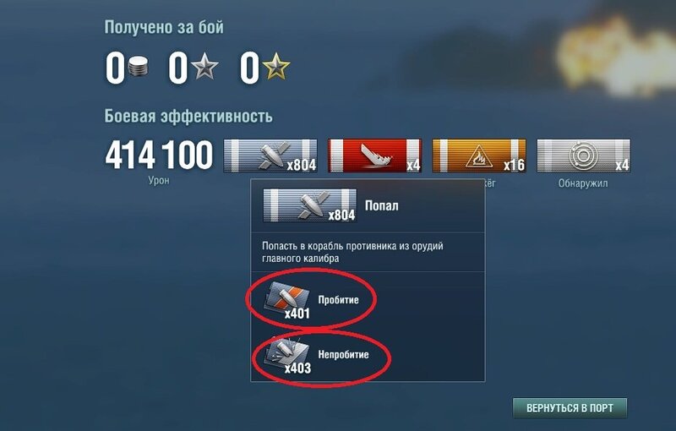The height and width of the screenshot is (431, 676).
Task: Click the Попал tooltip title text
Action: tap(382, 205)
